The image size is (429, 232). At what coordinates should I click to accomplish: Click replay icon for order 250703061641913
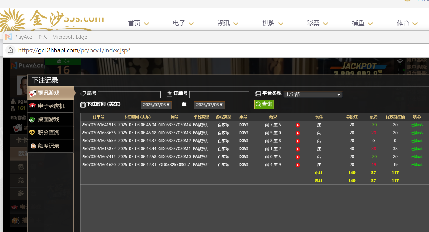(x=297, y=125)
